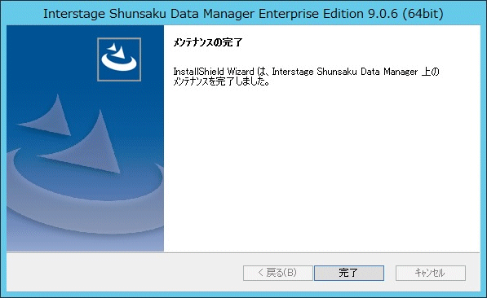
Task: Select the メンテナンスの完了 heading text
Action: click(208, 42)
